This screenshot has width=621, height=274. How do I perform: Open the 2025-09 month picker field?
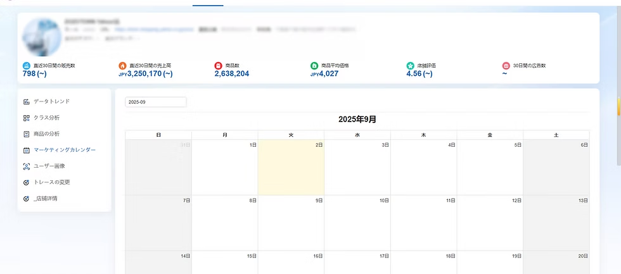click(156, 102)
